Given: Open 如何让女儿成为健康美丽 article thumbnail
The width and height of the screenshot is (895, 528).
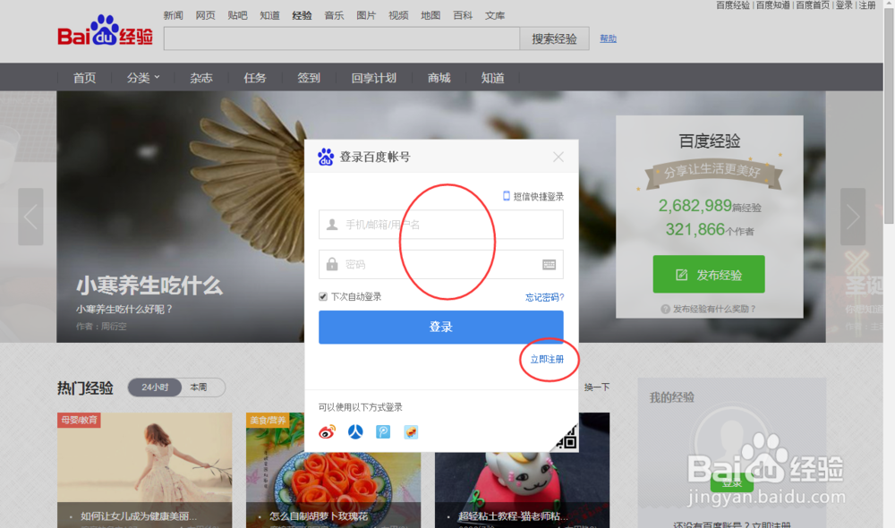Looking at the screenshot, I should tap(144, 470).
